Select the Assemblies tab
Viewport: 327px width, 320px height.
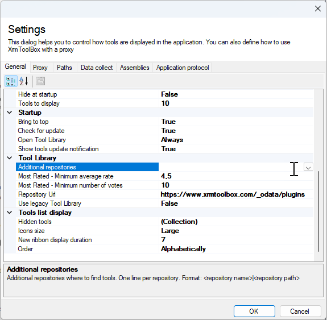click(135, 68)
